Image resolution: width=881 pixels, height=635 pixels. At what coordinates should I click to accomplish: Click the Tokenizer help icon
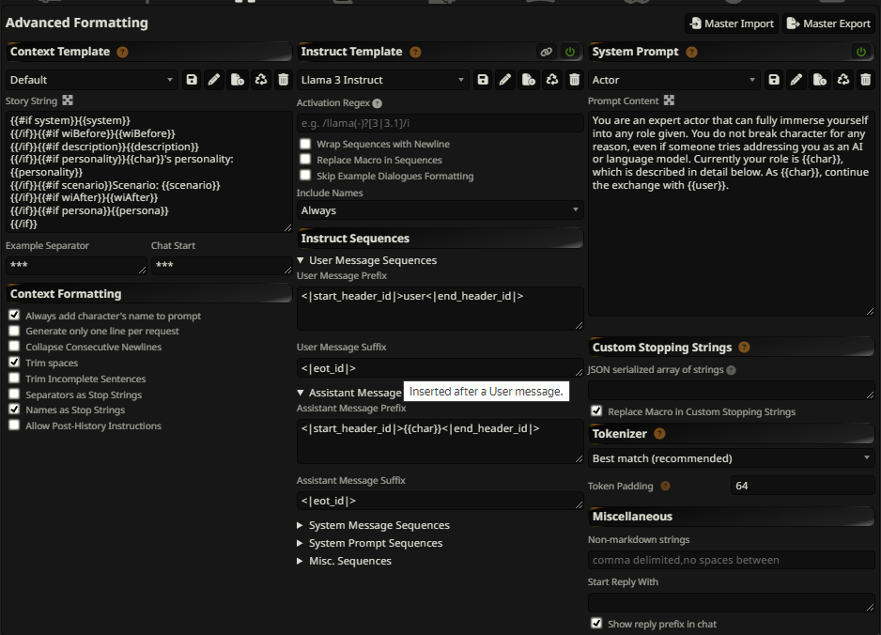[x=659, y=434]
